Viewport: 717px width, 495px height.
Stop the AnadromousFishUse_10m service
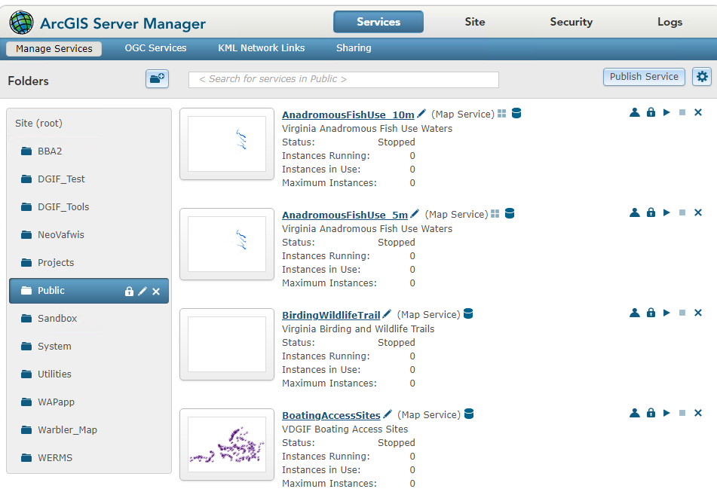pyautogui.click(x=682, y=112)
